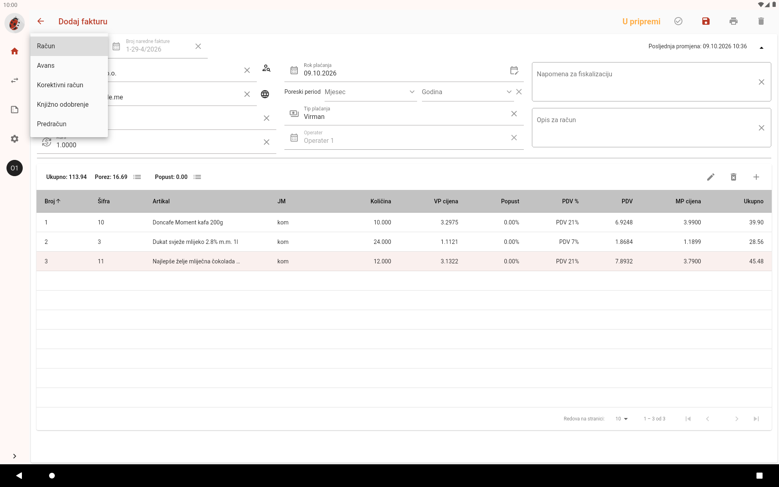Viewport: 779px width, 487px height.
Task: Open the Mjesec tax period dropdown
Action: point(370,92)
